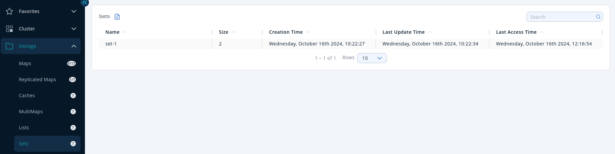615x154 pixels.
Task: Go to Replicated Maps
Action: [x=38, y=80]
